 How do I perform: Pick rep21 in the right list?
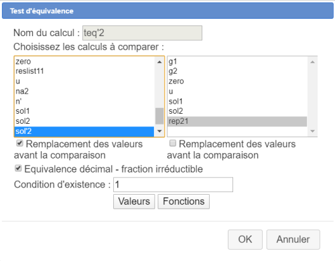237,121
